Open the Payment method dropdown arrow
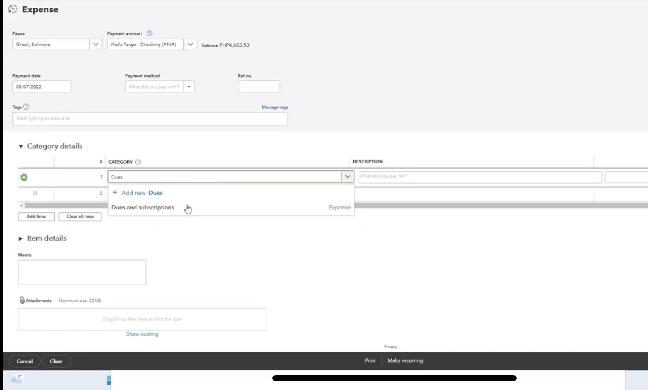648x390 pixels. [x=189, y=87]
